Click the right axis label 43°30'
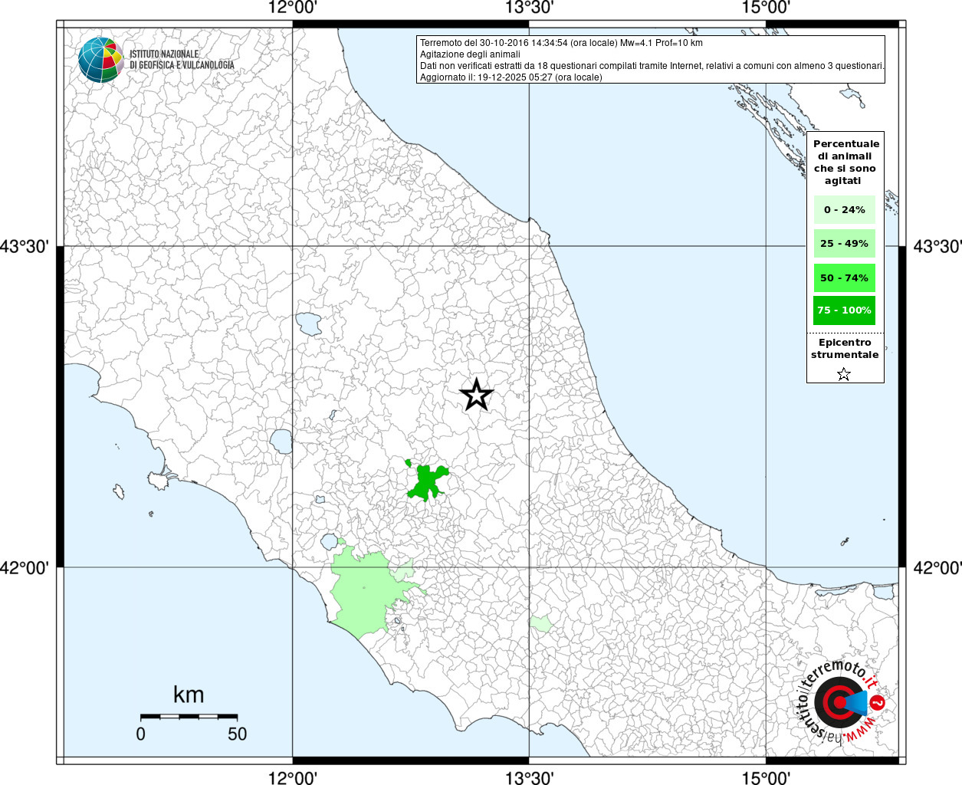This screenshot has height=785, width=962. [x=937, y=247]
